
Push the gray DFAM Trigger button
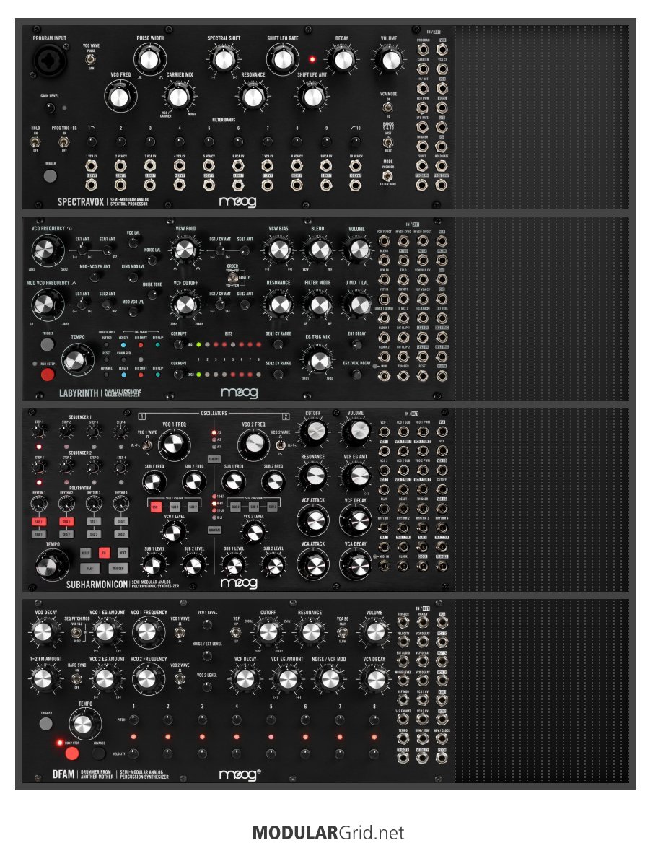coord(46,723)
